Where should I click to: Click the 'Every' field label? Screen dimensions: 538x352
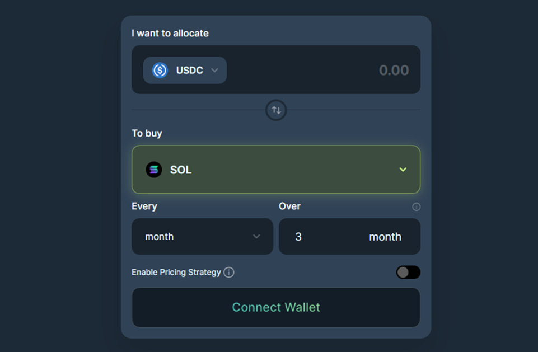144,206
